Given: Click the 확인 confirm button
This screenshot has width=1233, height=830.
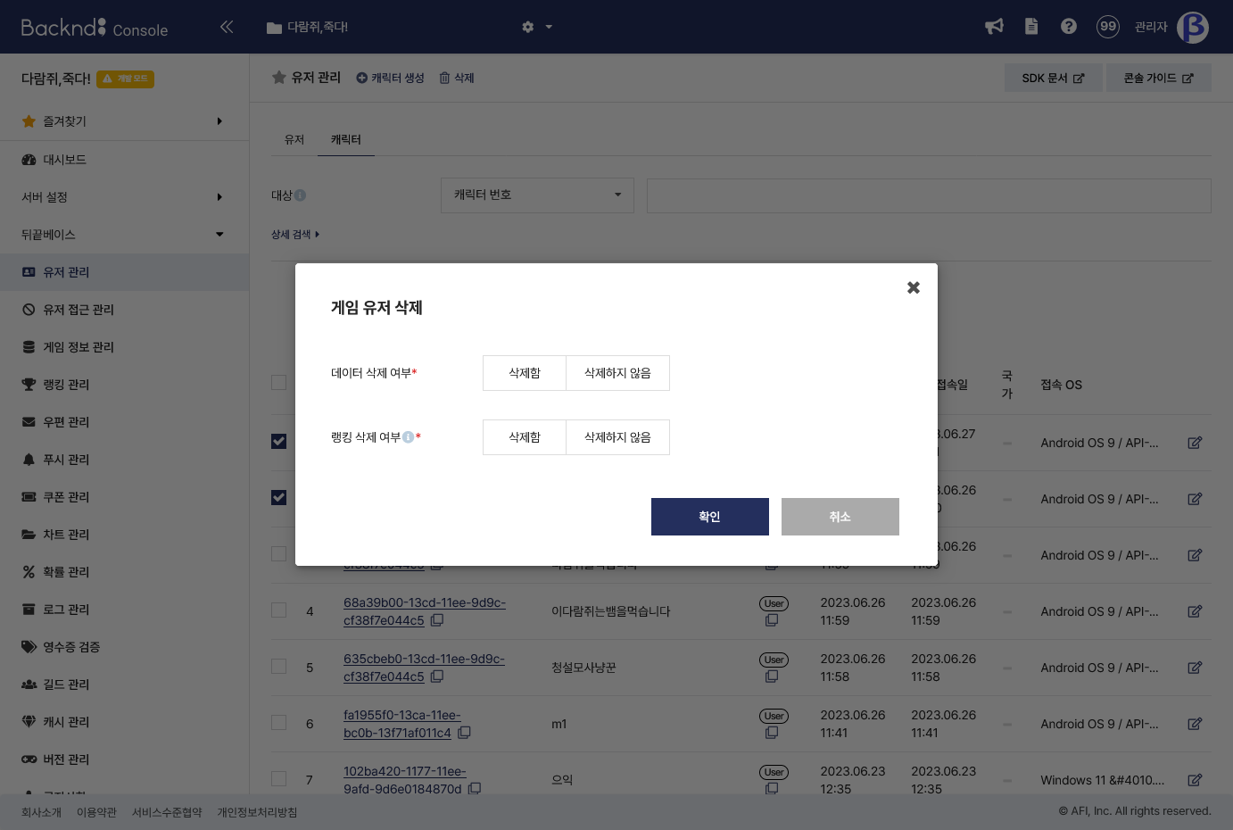Looking at the screenshot, I should [x=710, y=517].
